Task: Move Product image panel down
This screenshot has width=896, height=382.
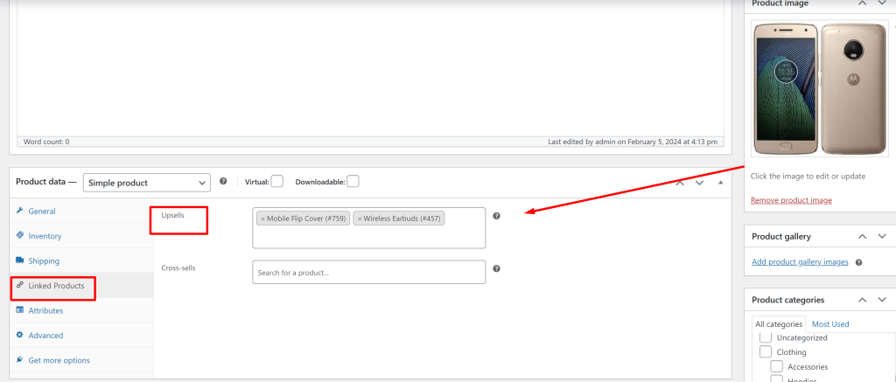Action: pyautogui.click(x=882, y=3)
